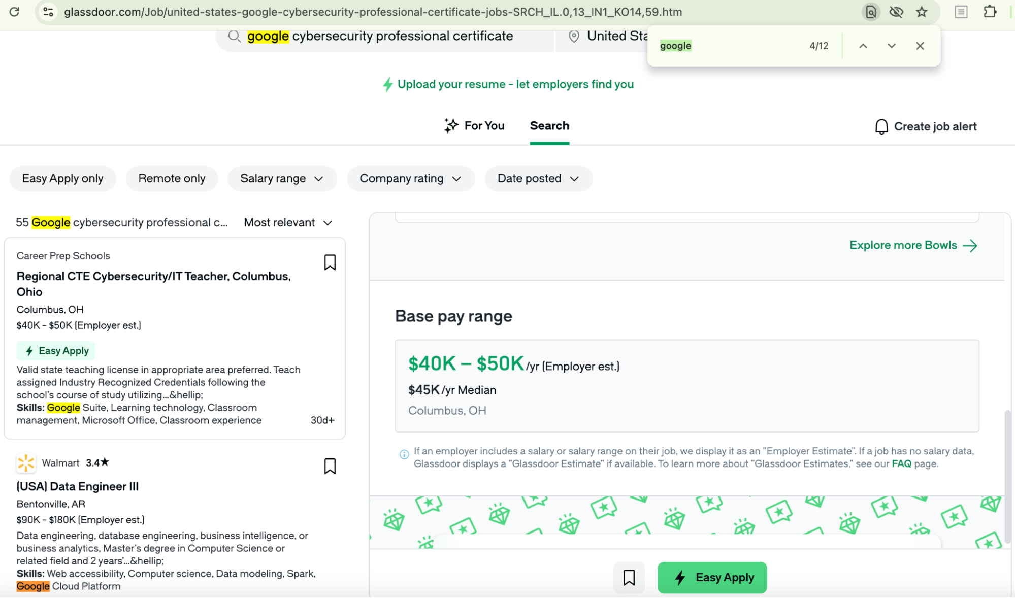Save the Regional CTE Cybersecurity Teacher job bookmark
1015x598 pixels.
tap(330, 262)
